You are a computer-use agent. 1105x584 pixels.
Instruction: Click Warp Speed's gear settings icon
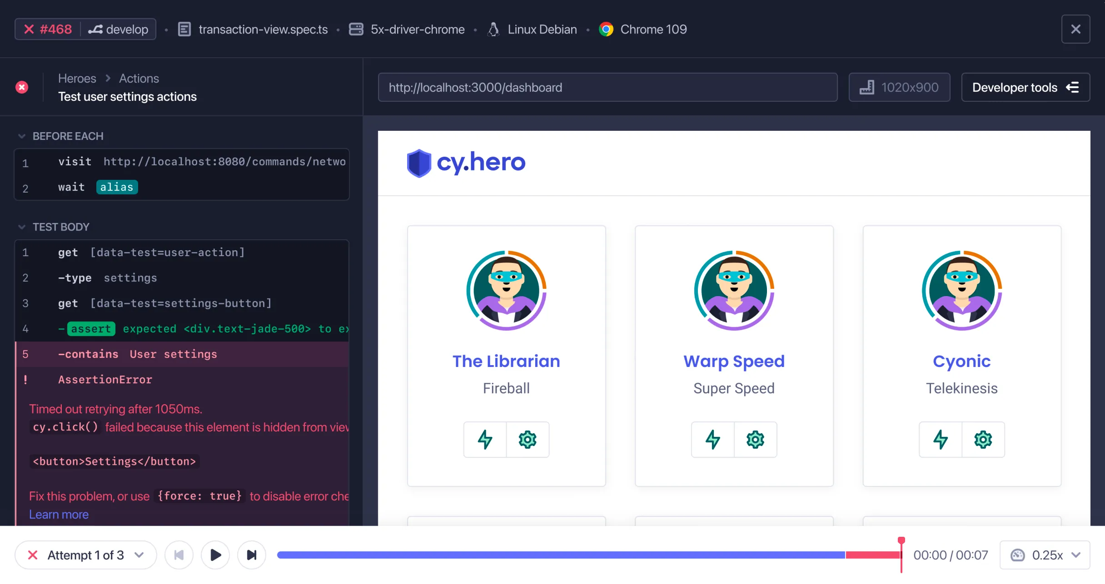click(x=755, y=439)
